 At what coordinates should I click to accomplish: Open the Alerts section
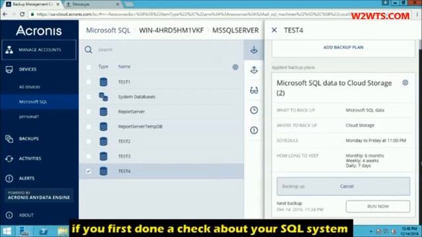click(26, 178)
